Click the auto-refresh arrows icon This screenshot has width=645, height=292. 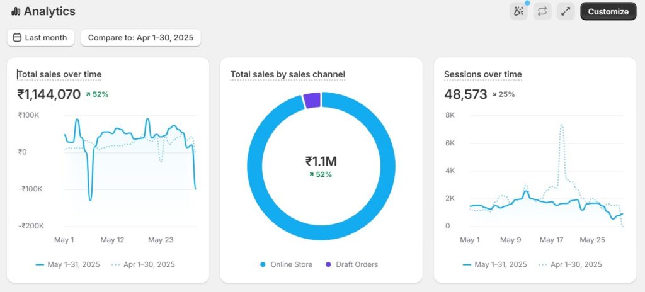542,11
